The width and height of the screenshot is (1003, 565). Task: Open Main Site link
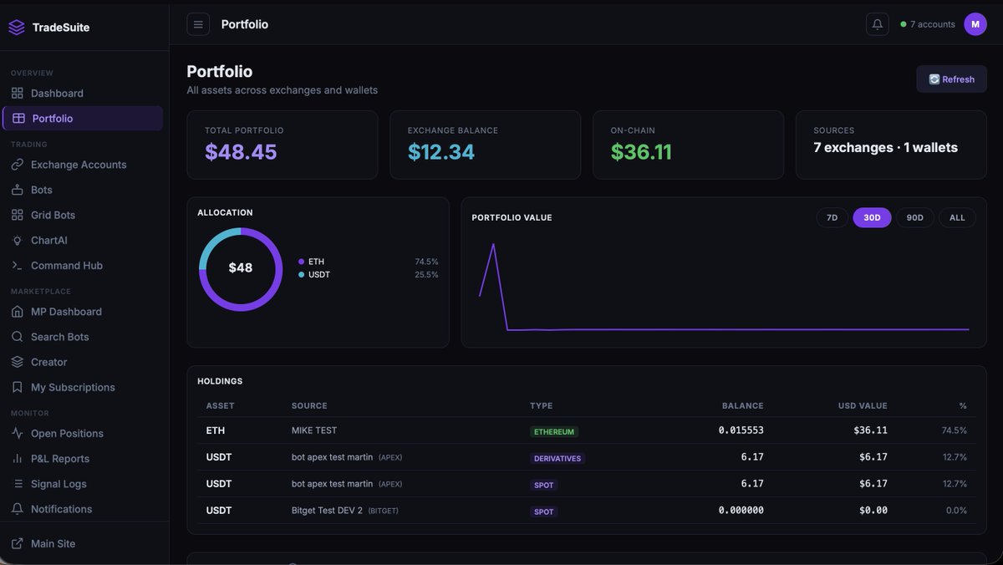[x=83, y=543]
